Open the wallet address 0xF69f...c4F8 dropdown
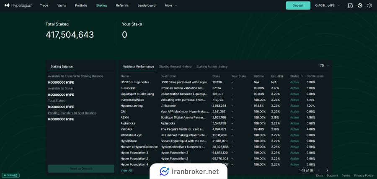Viewport: 377px width, 179px height. (328, 5)
